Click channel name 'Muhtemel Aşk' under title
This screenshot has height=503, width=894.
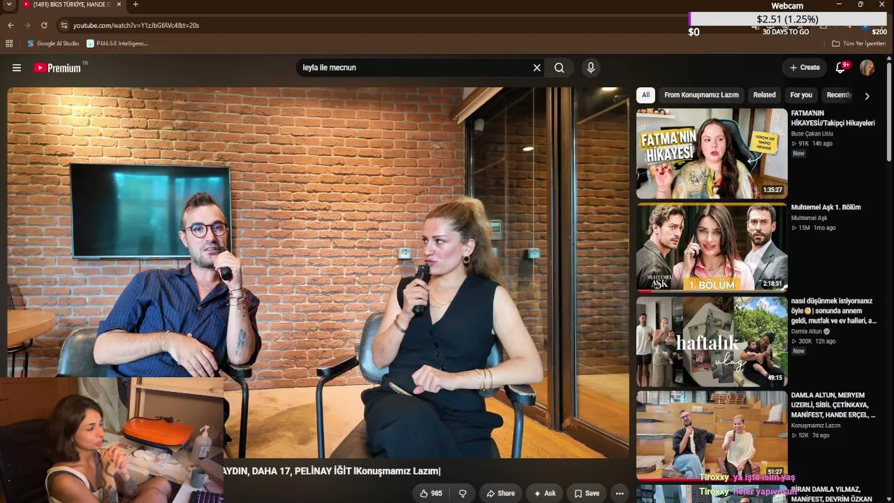pyautogui.click(x=809, y=218)
